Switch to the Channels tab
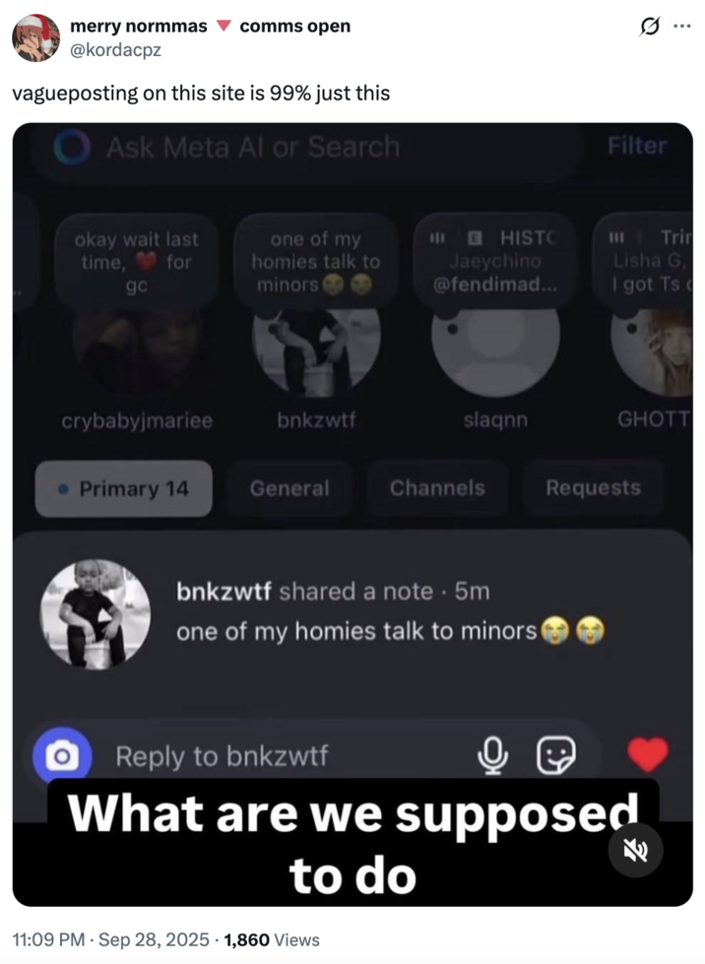Image resolution: width=705 pixels, height=964 pixels. (x=437, y=488)
